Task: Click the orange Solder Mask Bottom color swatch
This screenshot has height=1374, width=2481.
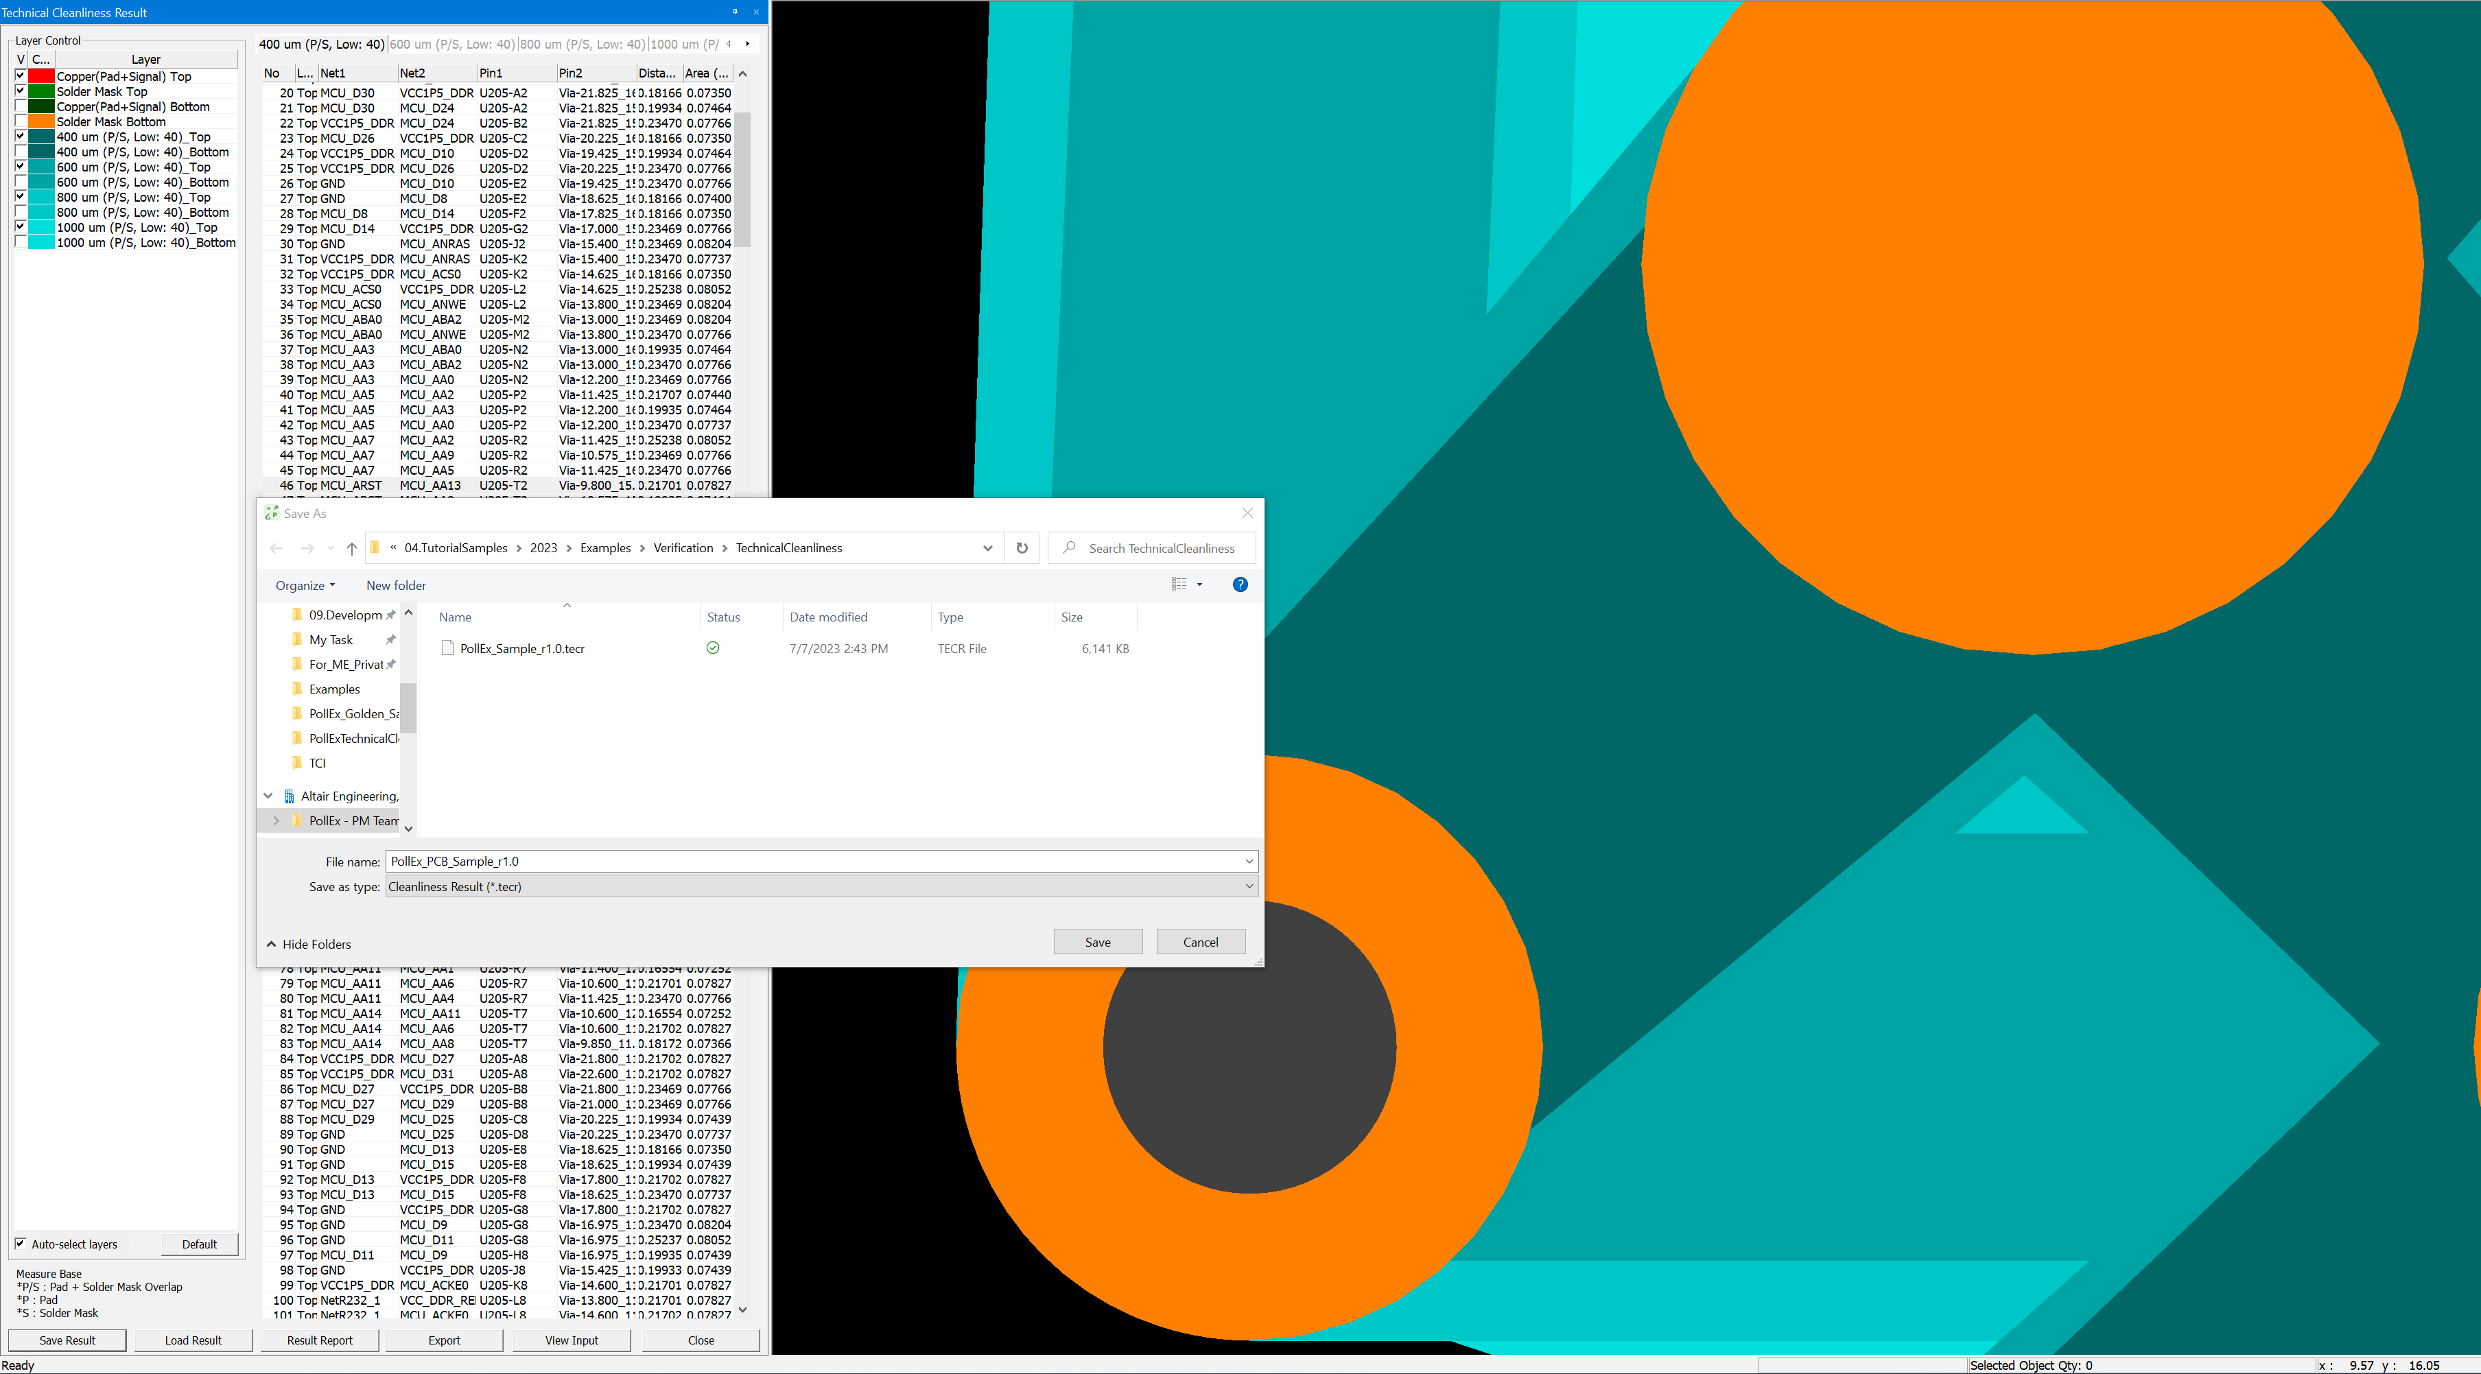Action: coord(40,121)
